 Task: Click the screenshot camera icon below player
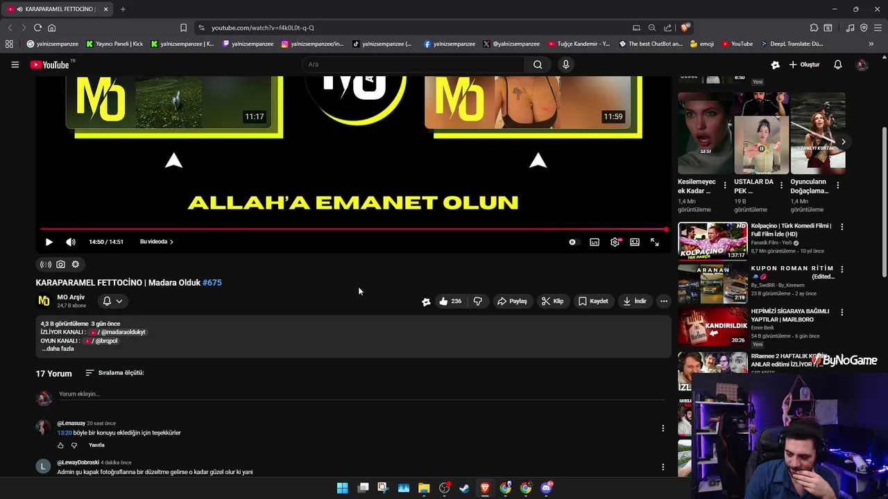[60, 264]
